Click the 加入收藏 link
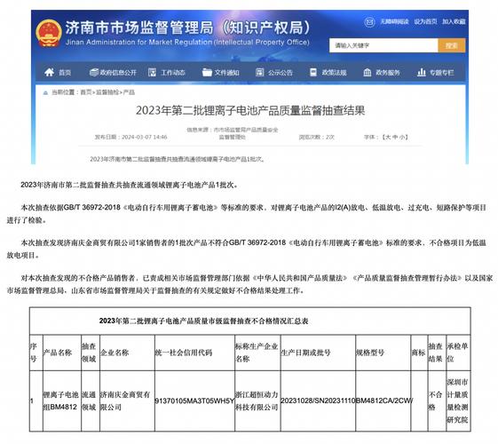The width and height of the screenshot is (498, 444). tap(454, 21)
